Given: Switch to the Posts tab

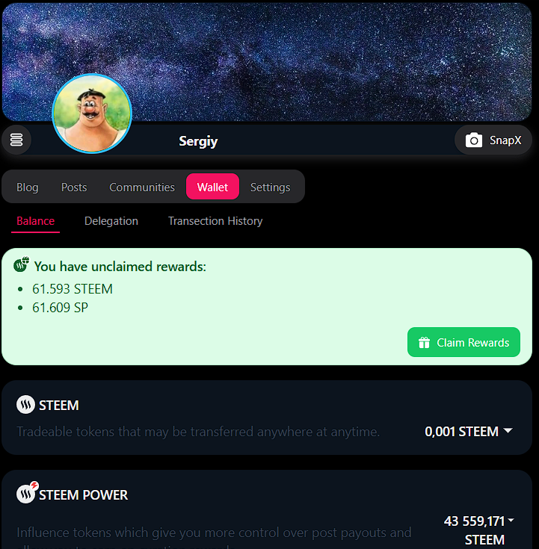Looking at the screenshot, I should point(74,187).
